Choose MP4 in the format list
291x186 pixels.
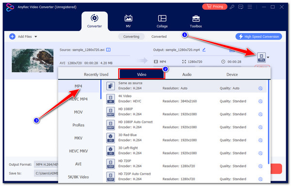[x=79, y=86]
